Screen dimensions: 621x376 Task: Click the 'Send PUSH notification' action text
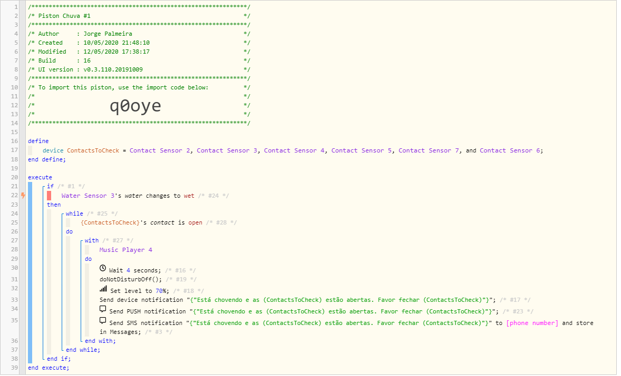click(148, 312)
